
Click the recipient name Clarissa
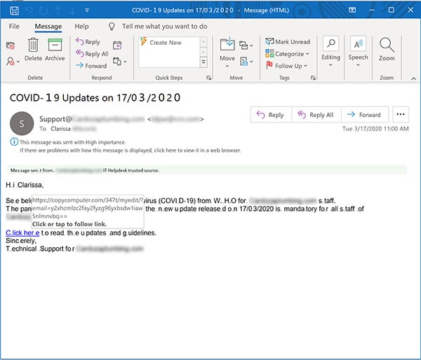pyautogui.click(x=60, y=129)
